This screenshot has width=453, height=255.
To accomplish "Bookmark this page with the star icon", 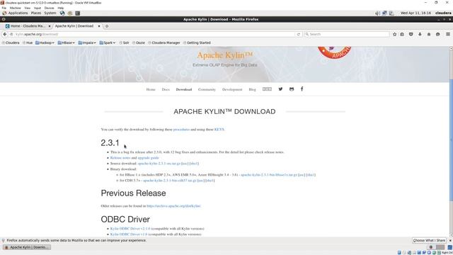I will click(x=395, y=34).
